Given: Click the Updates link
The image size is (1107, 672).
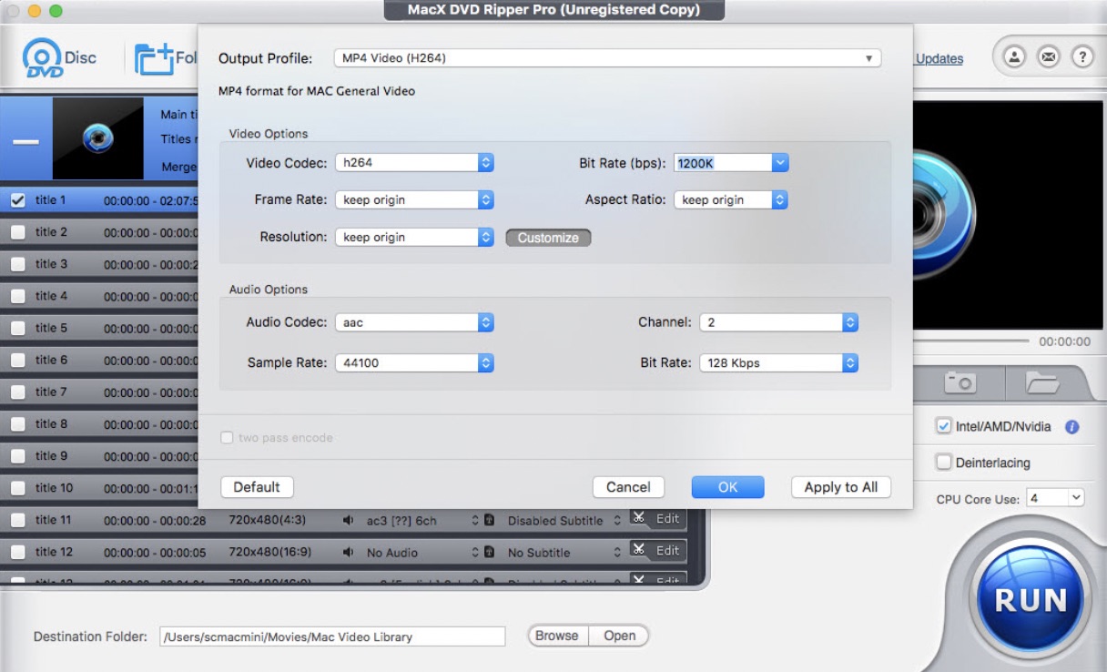Looking at the screenshot, I should [939, 59].
